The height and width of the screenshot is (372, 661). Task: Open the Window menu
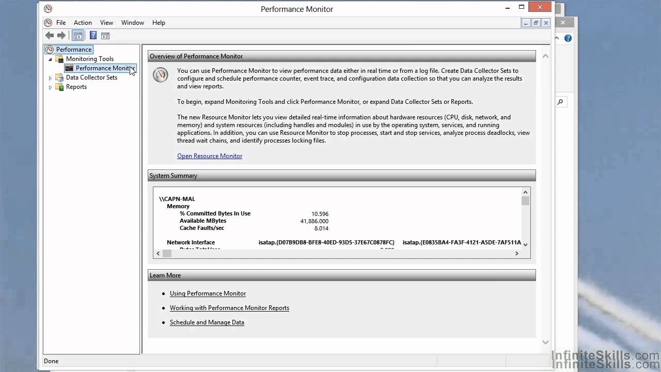point(133,23)
